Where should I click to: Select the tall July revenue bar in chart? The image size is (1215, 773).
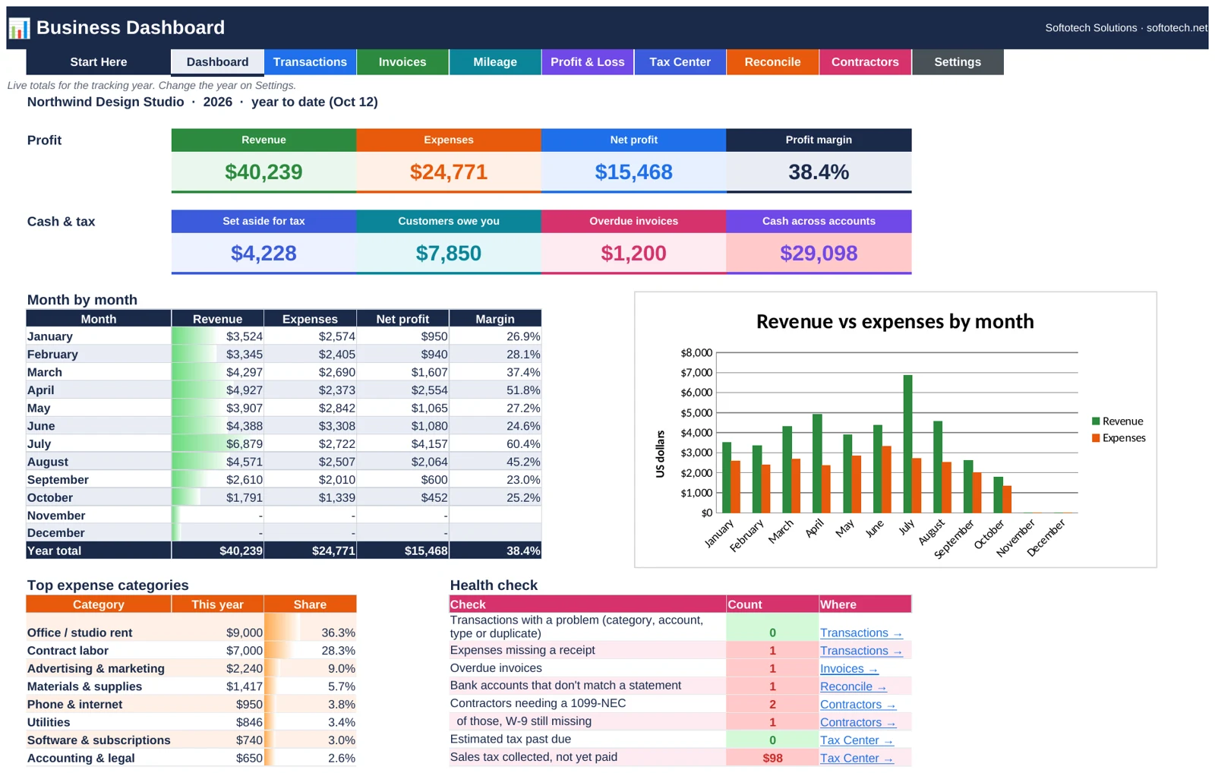coord(907,443)
